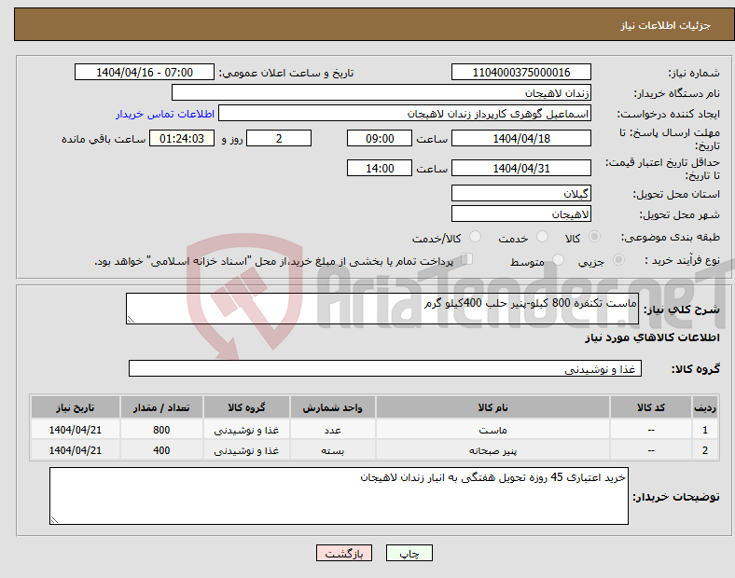Click delivery city field لاهیجان
This screenshot has width=735, height=578.
[x=521, y=214]
